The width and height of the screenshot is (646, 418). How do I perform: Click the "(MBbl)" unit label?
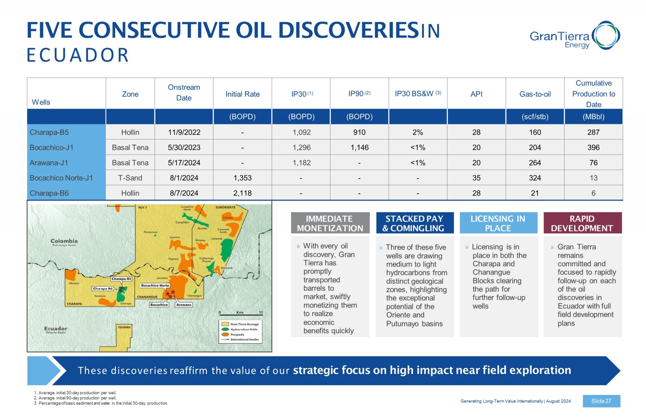coord(593,117)
